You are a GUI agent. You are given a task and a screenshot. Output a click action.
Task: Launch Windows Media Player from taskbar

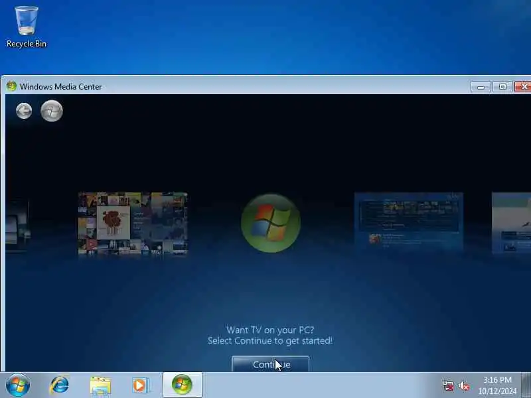pyautogui.click(x=140, y=385)
